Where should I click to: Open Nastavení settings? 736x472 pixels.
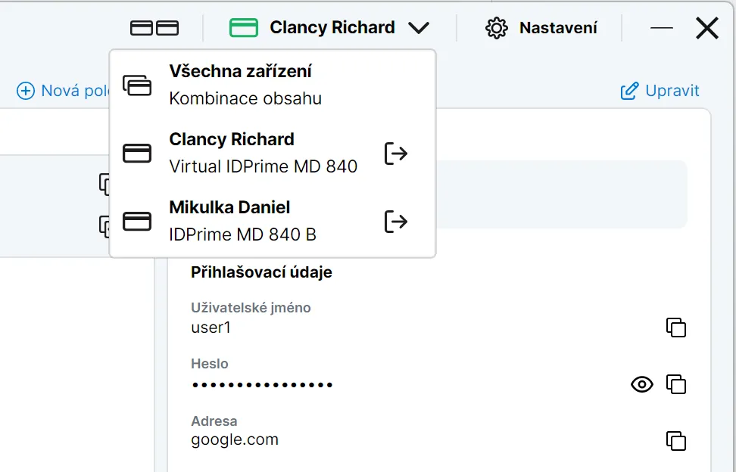541,28
